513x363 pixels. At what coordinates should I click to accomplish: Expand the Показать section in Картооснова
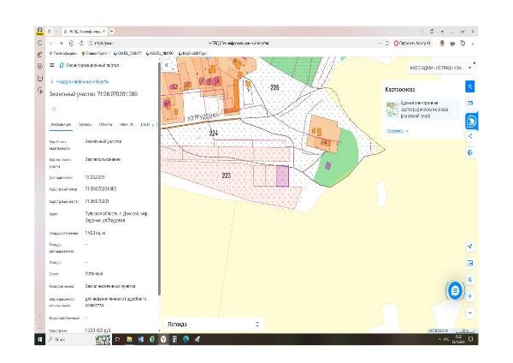click(x=398, y=131)
